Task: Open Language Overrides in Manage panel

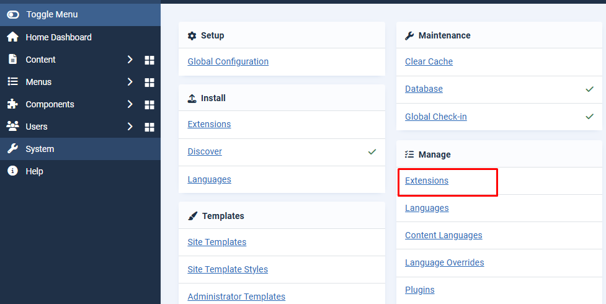Action: [444, 262]
